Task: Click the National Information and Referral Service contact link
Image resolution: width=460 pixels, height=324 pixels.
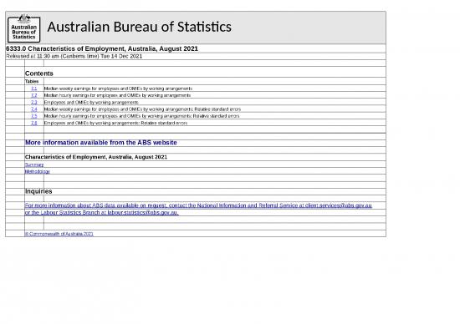Action: click(x=198, y=205)
